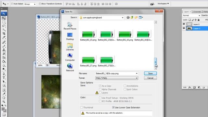The height and width of the screenshot is (117, 208).
Task: Select the Path Selection tool
Action: point(4,82)
